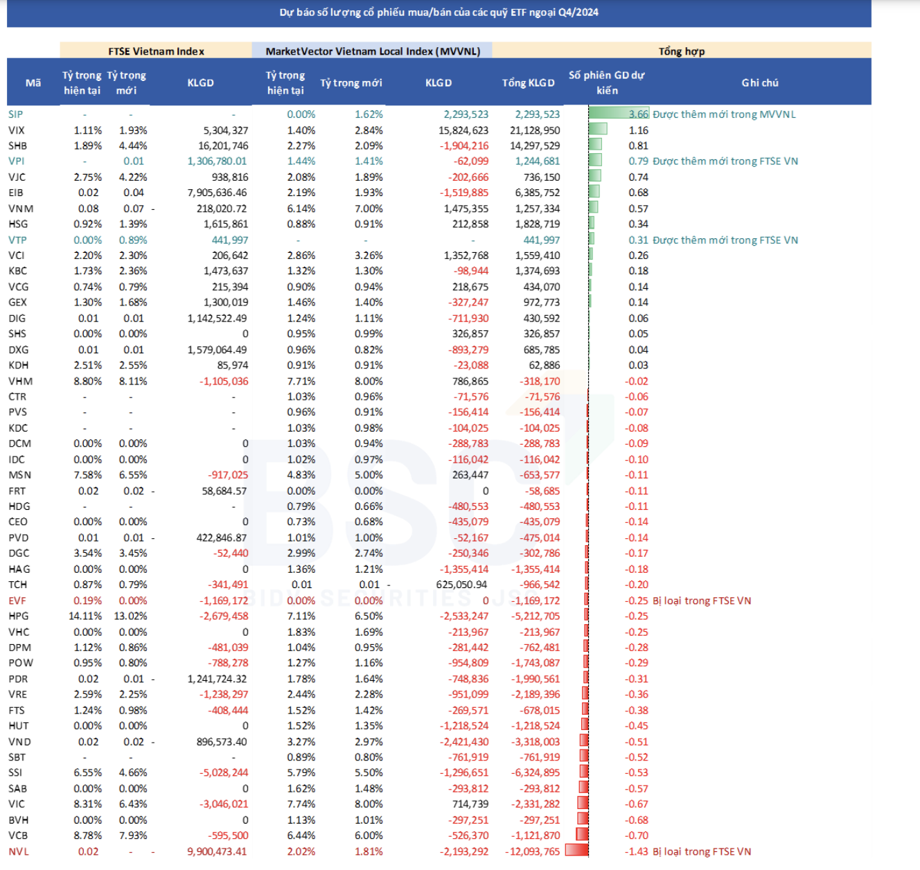920x870 pixels.
Task: Select the 'Ghi chú' column header
Action: pos(759,82)
